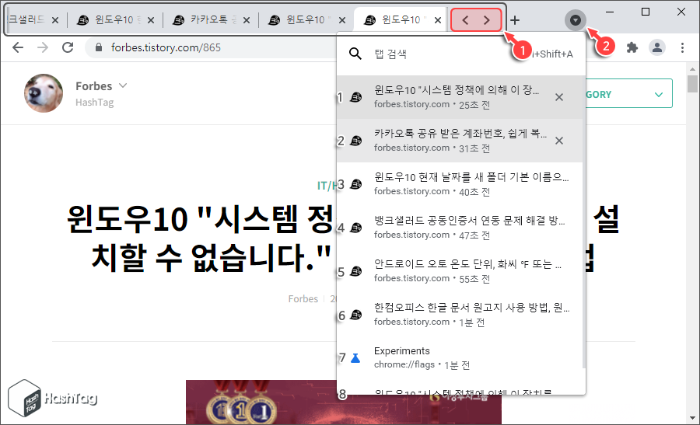Close first 윈도우10 result in search list
The image size is (700, 425).
click(x=559, y=97)
